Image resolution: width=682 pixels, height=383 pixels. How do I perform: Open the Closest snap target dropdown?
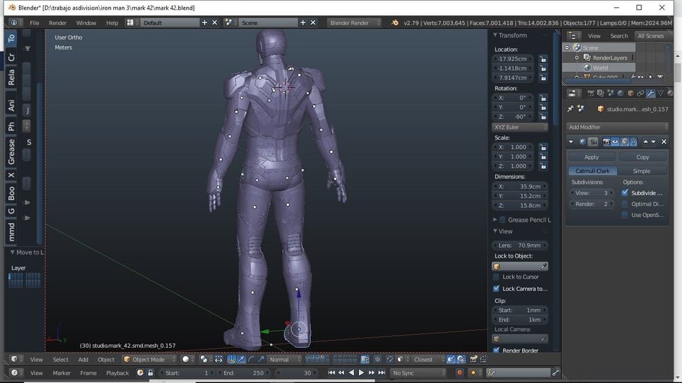tap(428, 359)
